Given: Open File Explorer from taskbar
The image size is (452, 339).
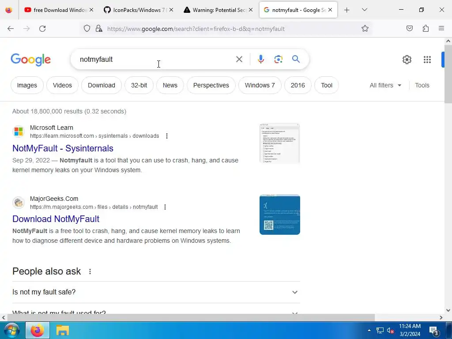Looking at the screenshot, I should pyautogui.click(x=62, y=330).
